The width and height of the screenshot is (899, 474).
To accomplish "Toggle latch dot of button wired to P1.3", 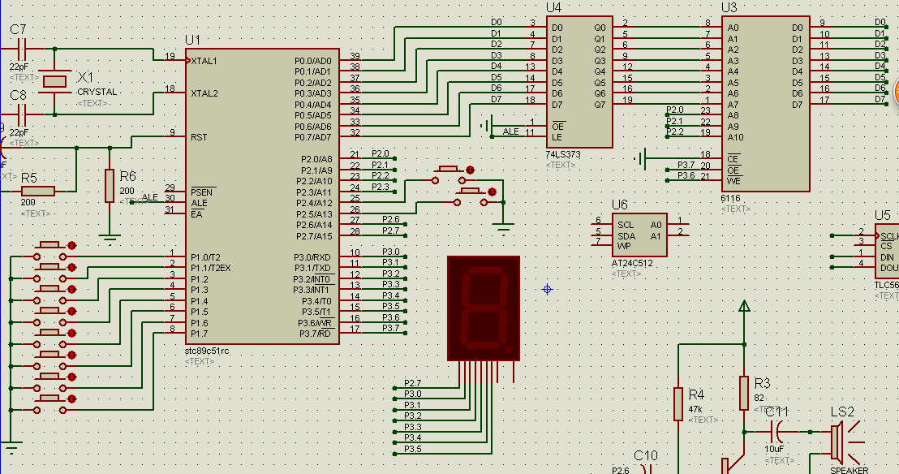I will pos(71,311).
